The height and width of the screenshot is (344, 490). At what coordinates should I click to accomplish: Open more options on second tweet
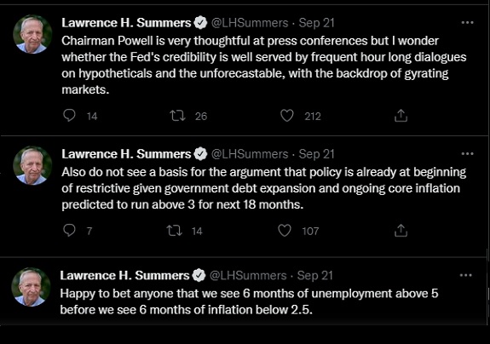467,153
